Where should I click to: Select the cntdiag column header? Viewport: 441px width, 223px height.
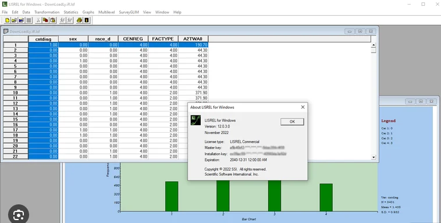click(43, 39)
